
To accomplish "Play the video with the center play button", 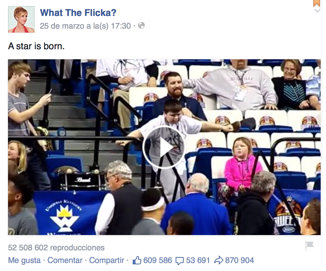I will (164, 147).
